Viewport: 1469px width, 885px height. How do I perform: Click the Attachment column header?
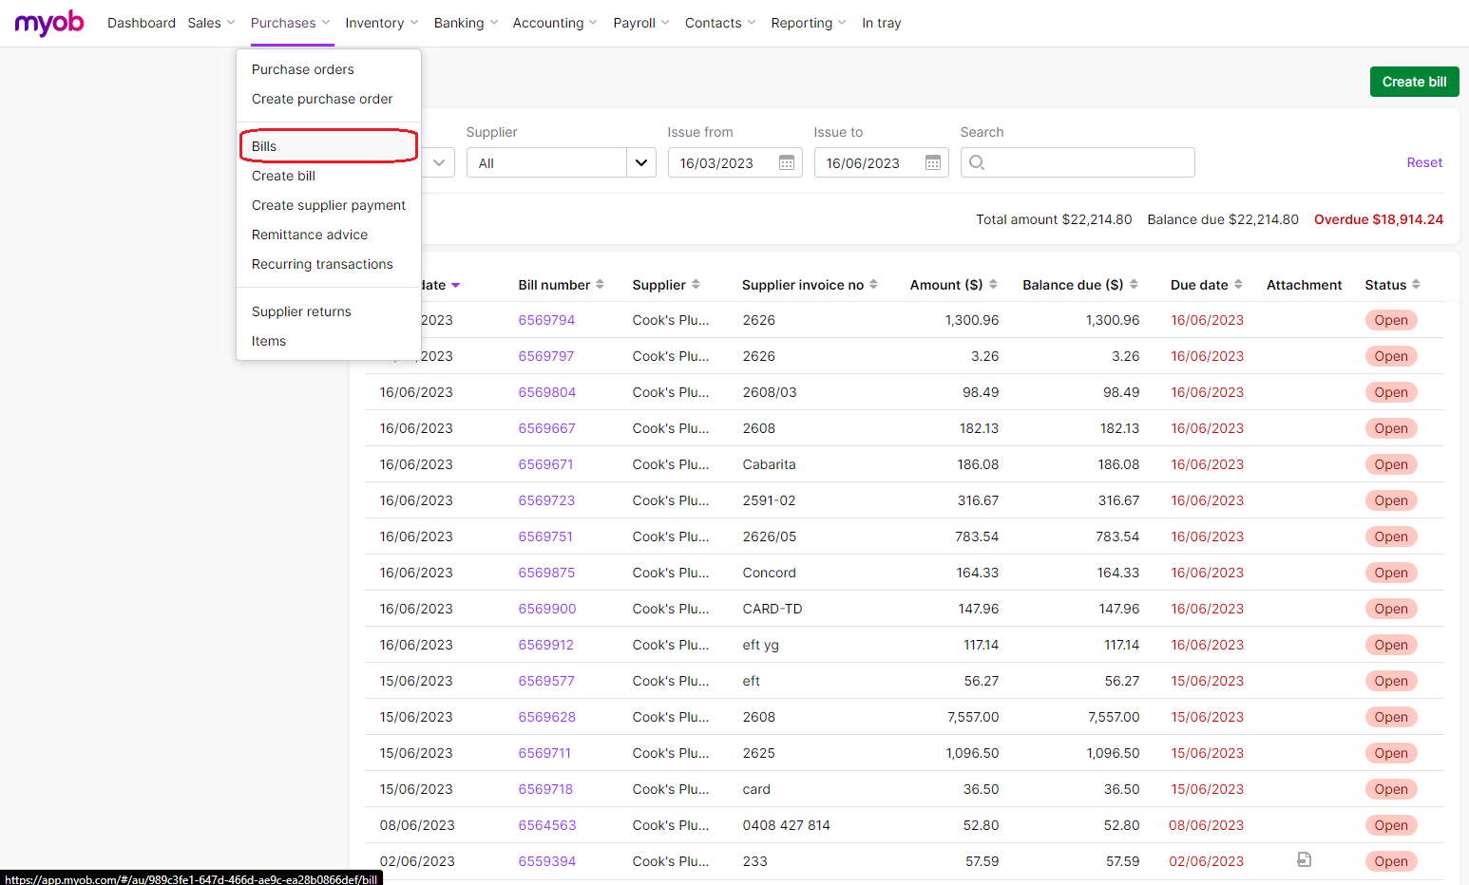click(1305, 285)
